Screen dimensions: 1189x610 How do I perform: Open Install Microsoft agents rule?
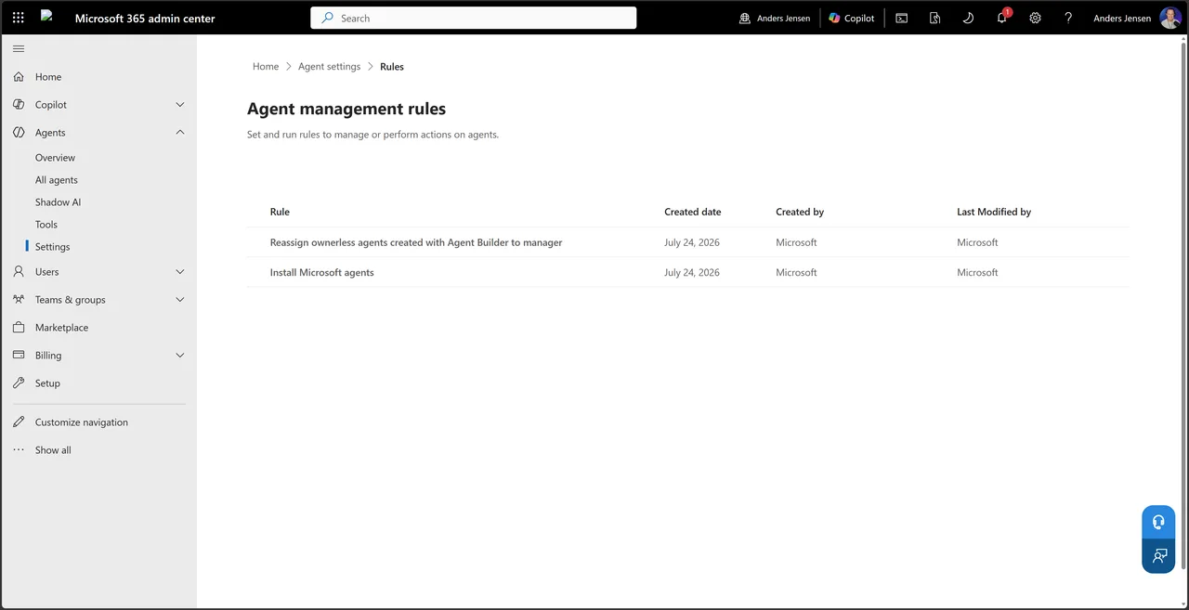click(321, 273)
